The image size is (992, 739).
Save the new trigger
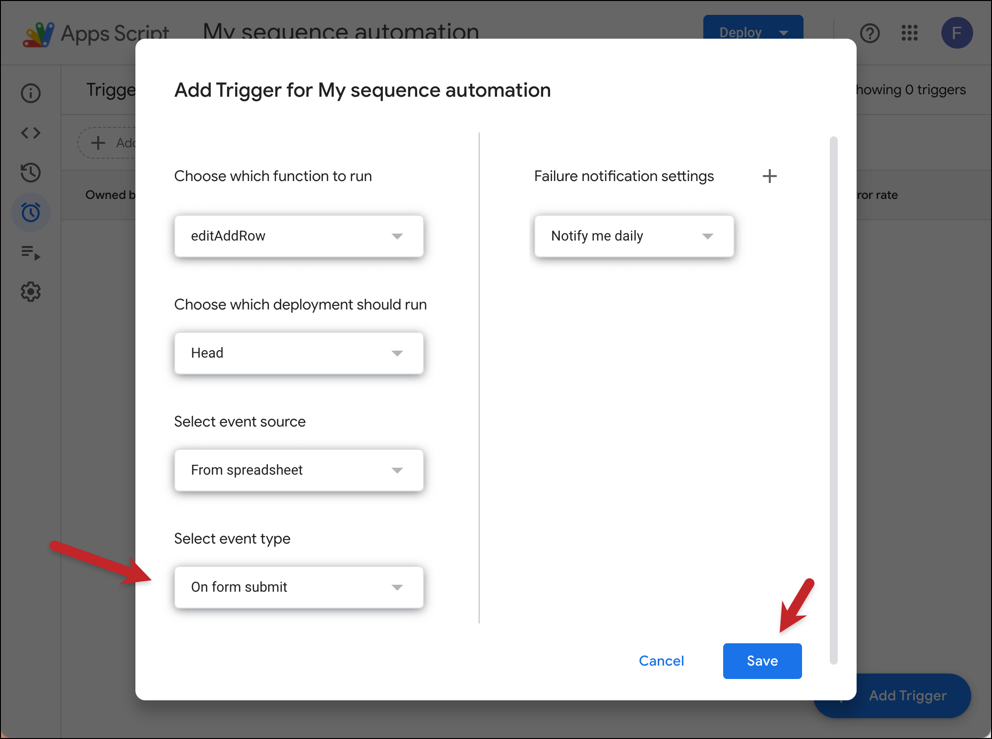762,661
